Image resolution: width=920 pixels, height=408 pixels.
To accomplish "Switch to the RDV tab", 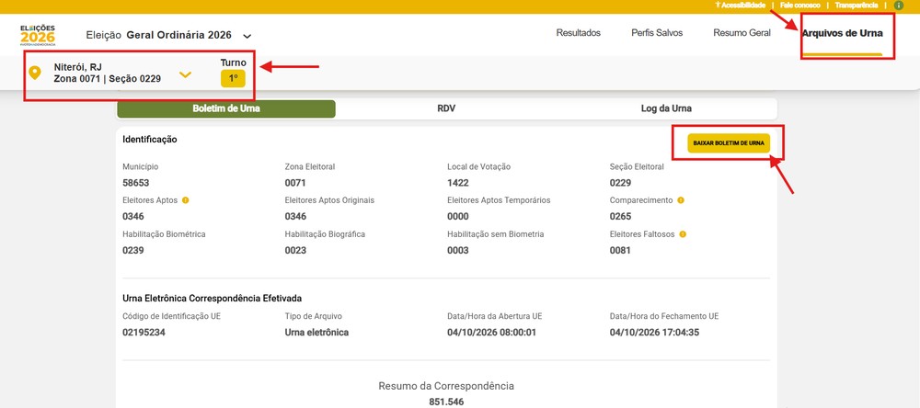I will click(x=446, y=108).
